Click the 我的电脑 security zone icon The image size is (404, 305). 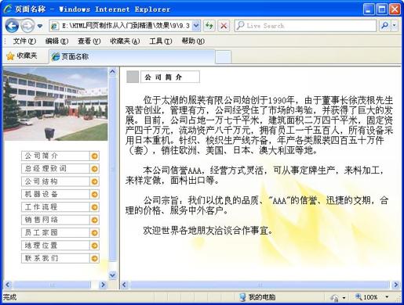[x=242, y=297]
